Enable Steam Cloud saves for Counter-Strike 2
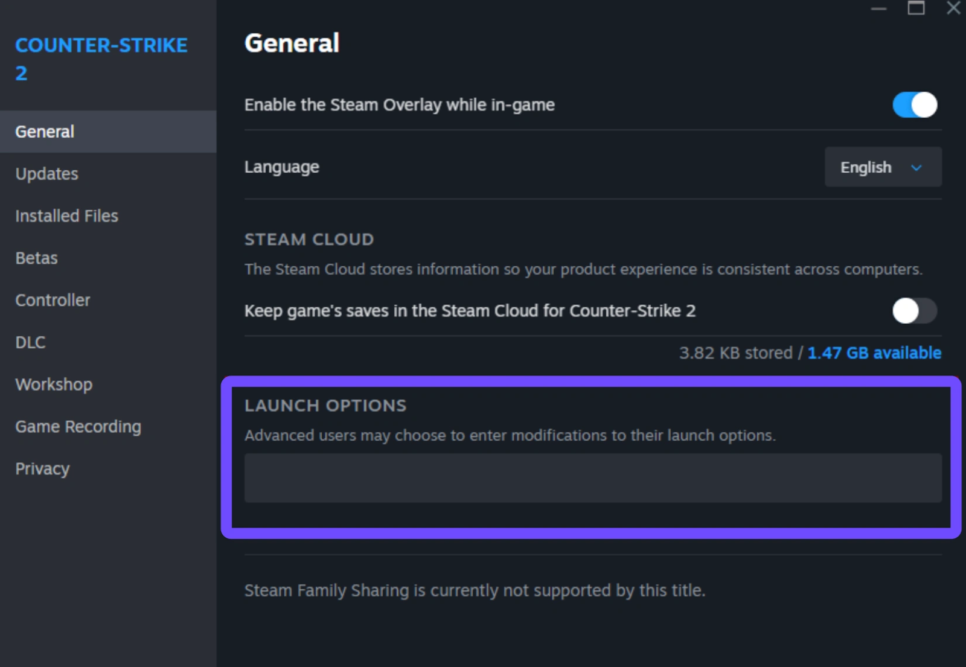The image size is (966, 667). tap(915, 311)
